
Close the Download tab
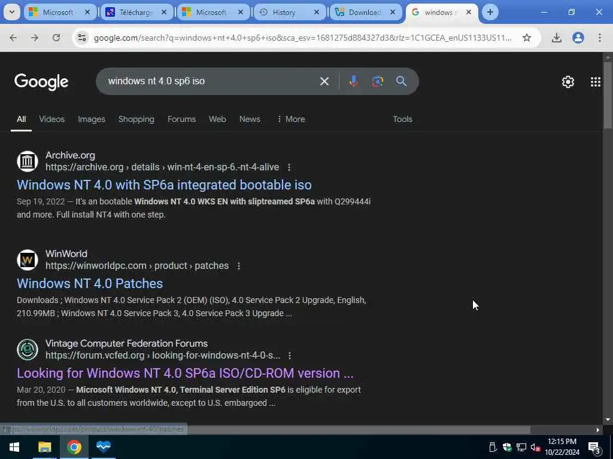point(393,13)
